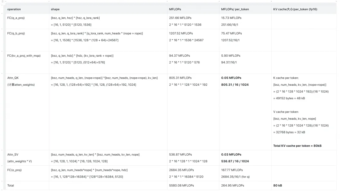Click the 5580.08 MFLOPs total cell
This screenshot has height=195, width=348.
click(193, 185)
